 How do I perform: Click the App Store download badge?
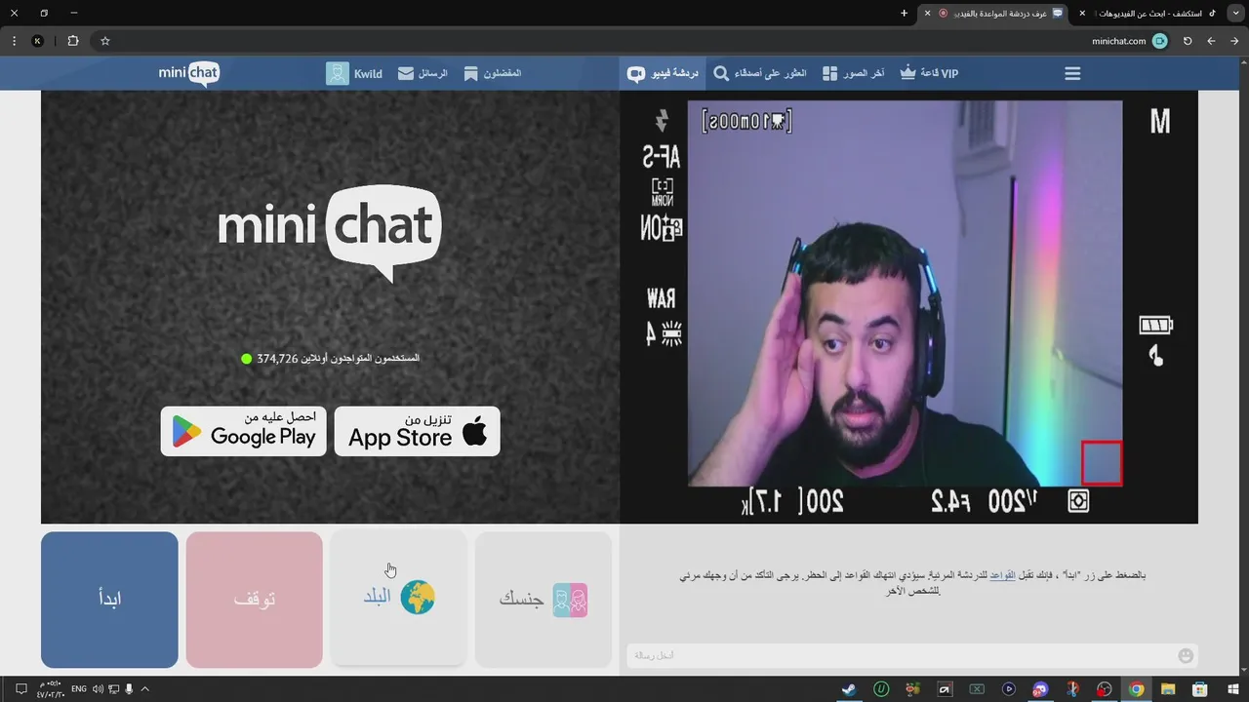(417, 431)
